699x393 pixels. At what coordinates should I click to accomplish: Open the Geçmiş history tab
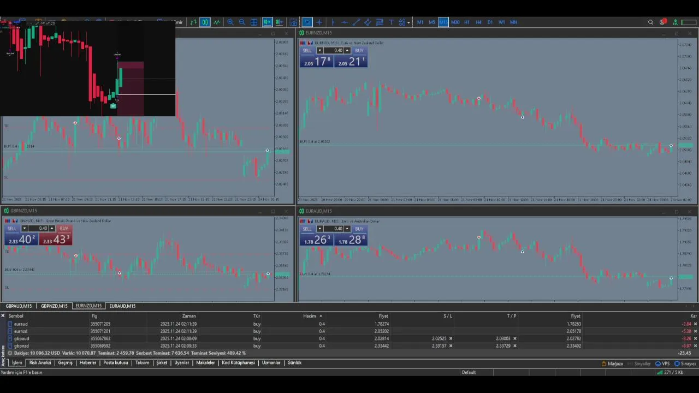65,363
